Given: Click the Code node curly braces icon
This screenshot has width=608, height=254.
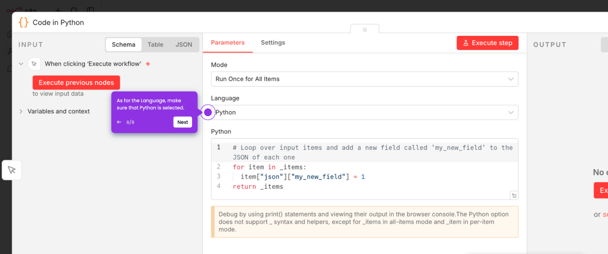Looking at the screenshot, I should pyautogui.click(x=23, y=22).
